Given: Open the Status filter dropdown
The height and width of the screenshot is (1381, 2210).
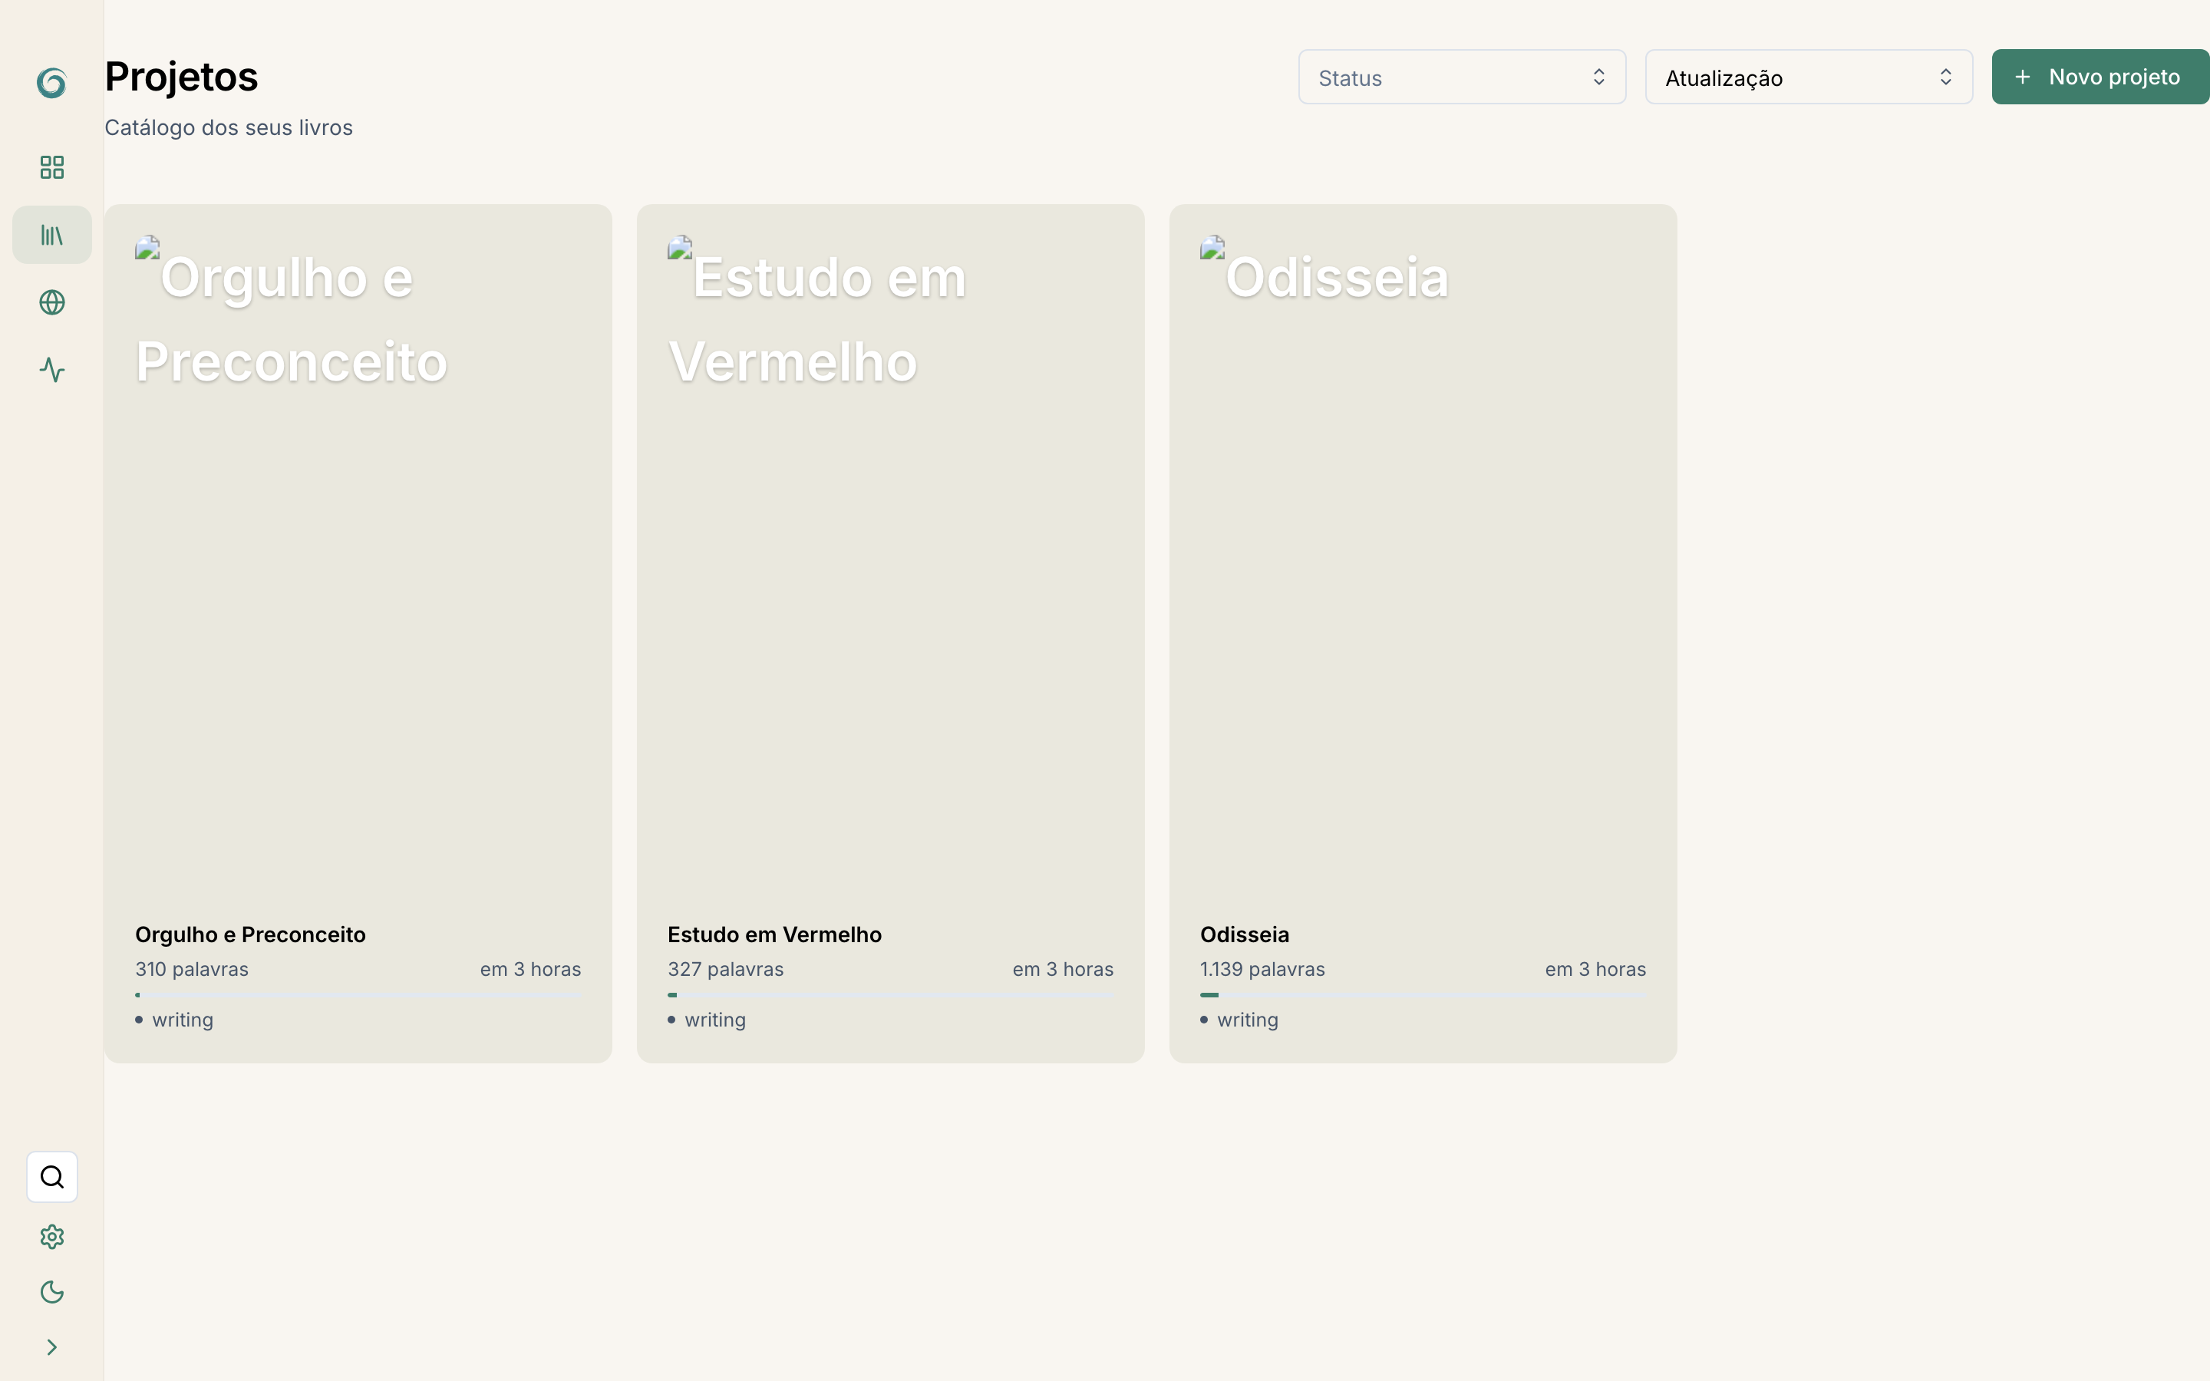Looking at the screenshot, I should (1462, 77).
